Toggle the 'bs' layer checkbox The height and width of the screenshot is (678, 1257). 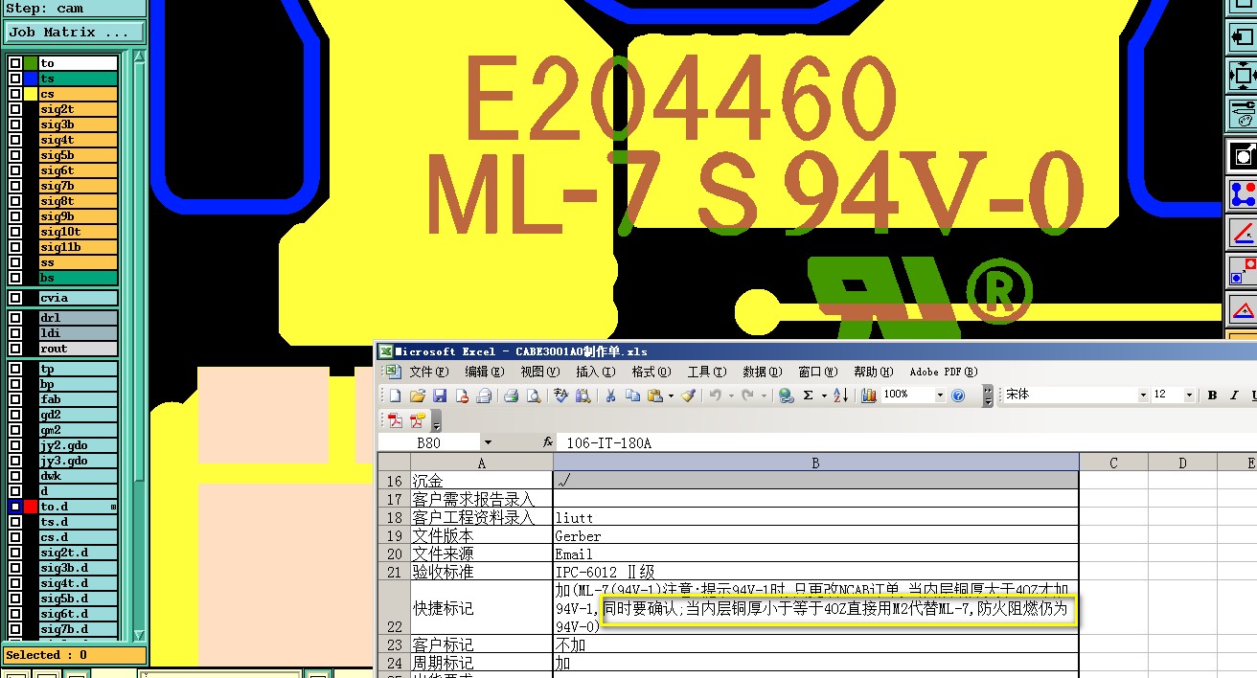(x=15, y=278)
